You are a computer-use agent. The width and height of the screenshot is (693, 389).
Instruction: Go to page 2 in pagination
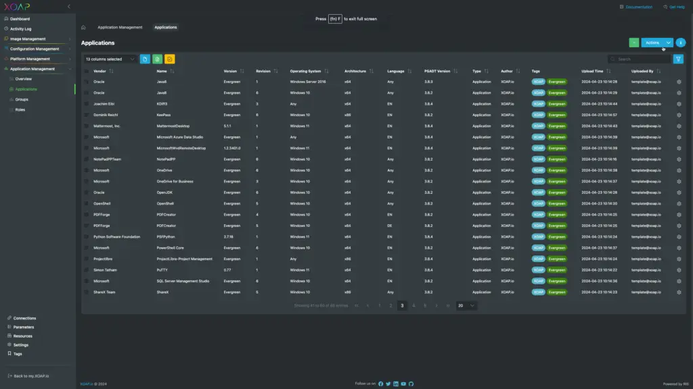(390, 306)
